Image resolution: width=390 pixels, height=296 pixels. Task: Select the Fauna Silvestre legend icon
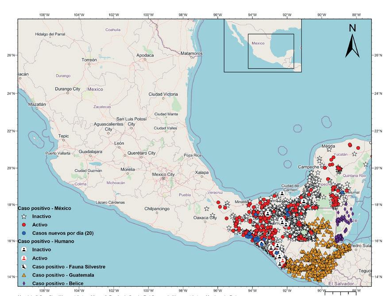[25, 266]
